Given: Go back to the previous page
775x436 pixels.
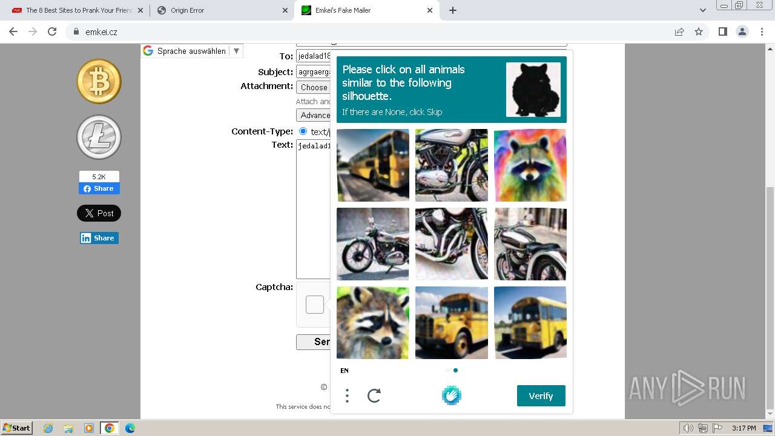Looking at the screenshot, I should 13,31.
